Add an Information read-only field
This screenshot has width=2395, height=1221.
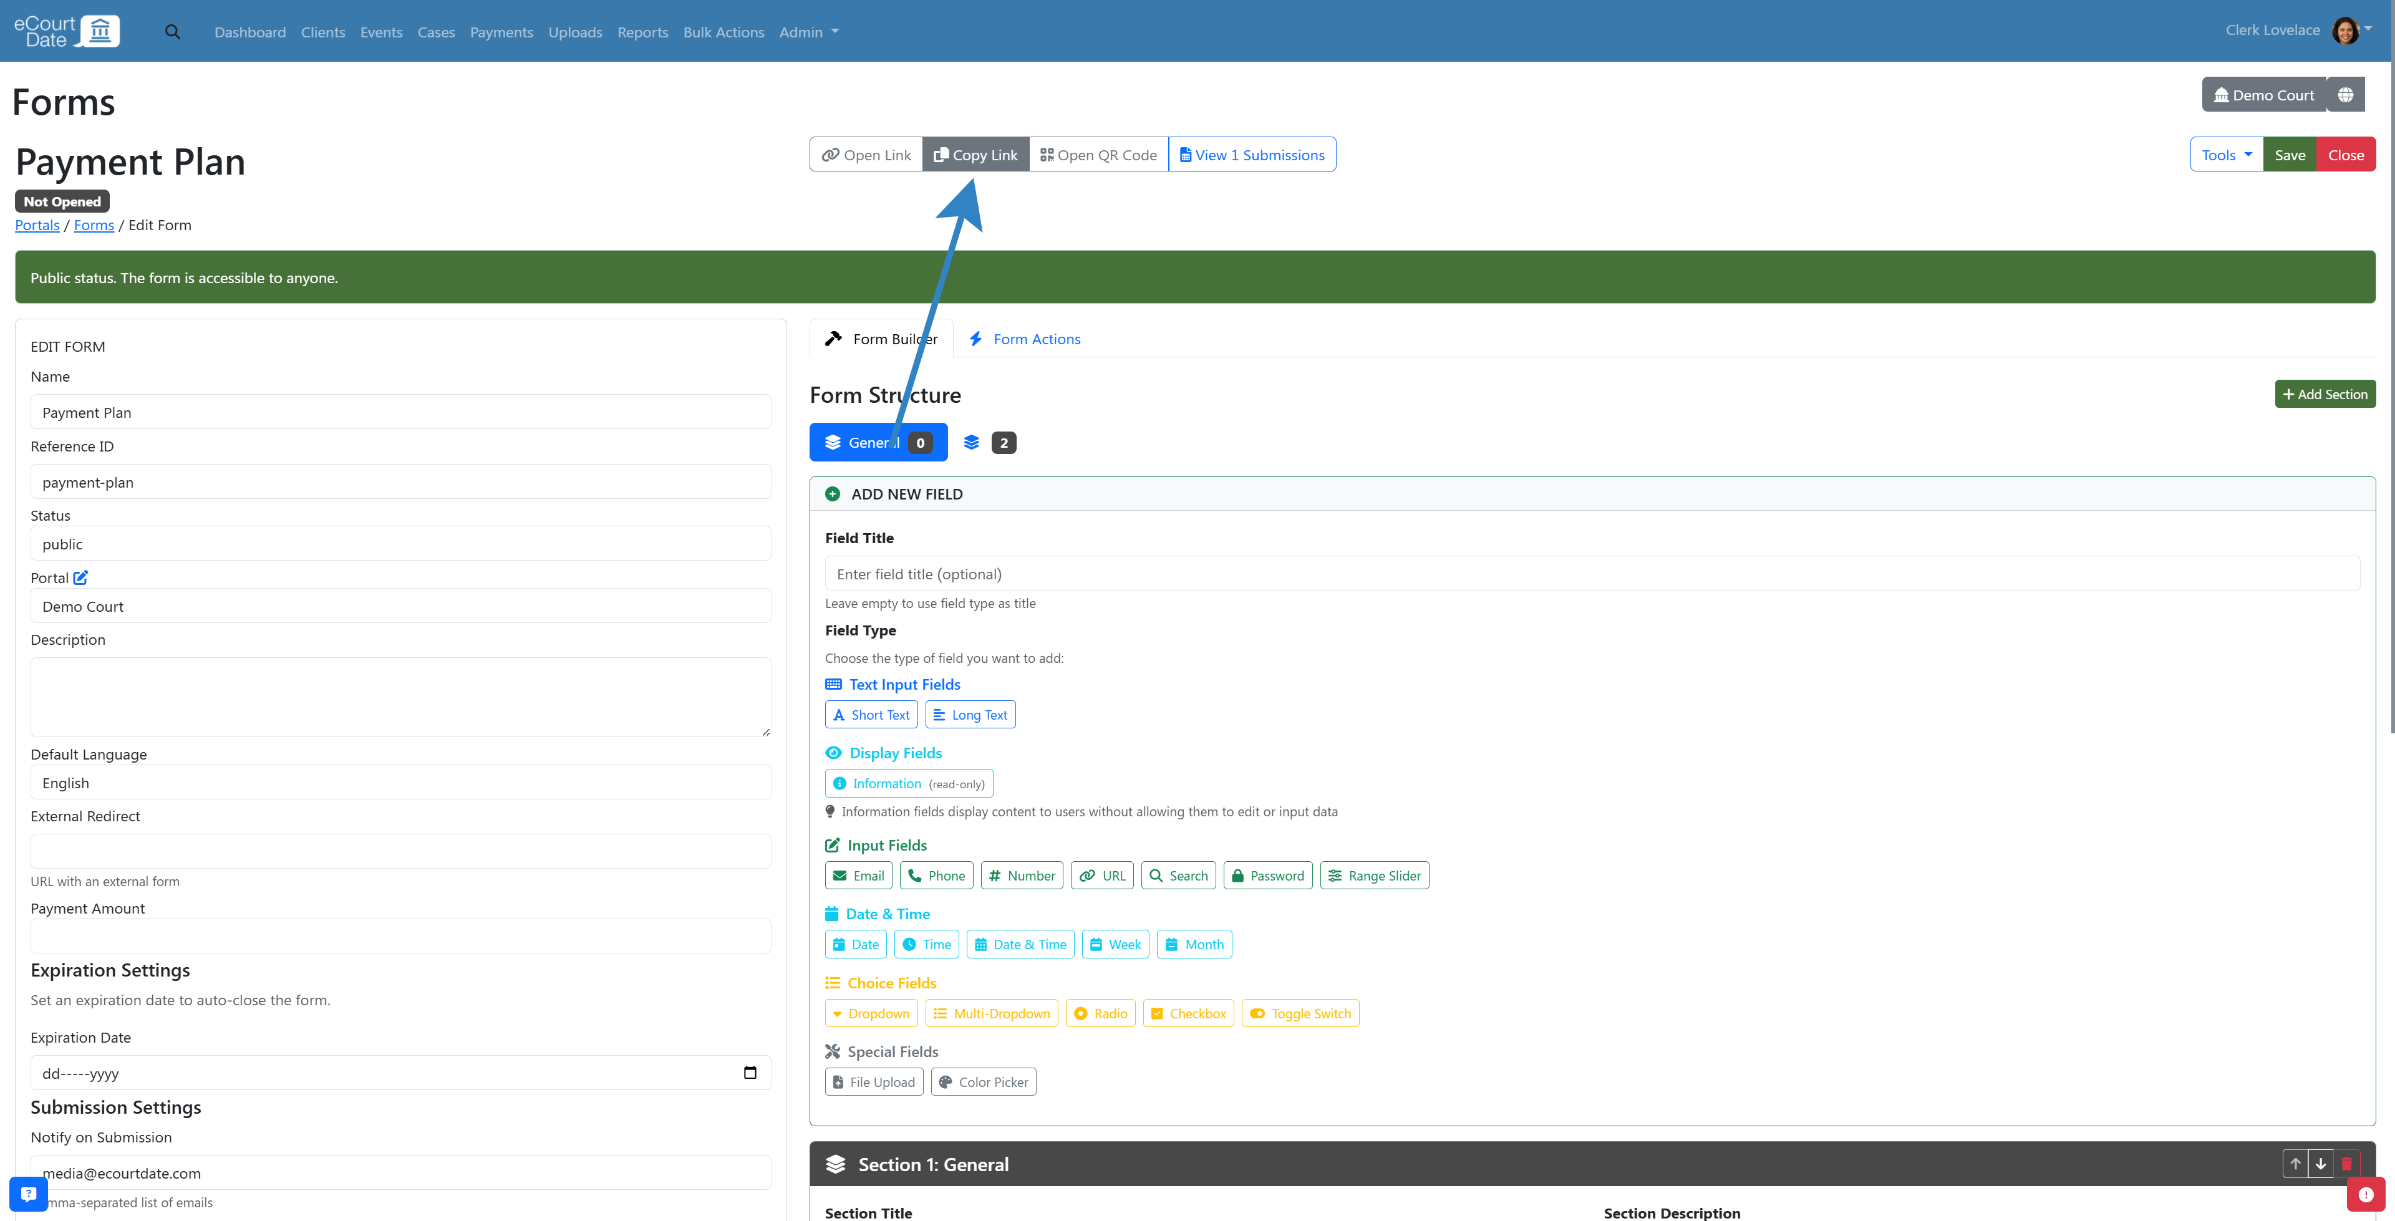(909, 783)
